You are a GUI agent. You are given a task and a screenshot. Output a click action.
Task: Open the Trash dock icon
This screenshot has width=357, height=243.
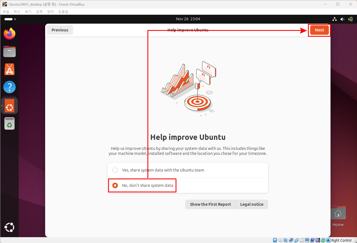(x=9, y=123)
